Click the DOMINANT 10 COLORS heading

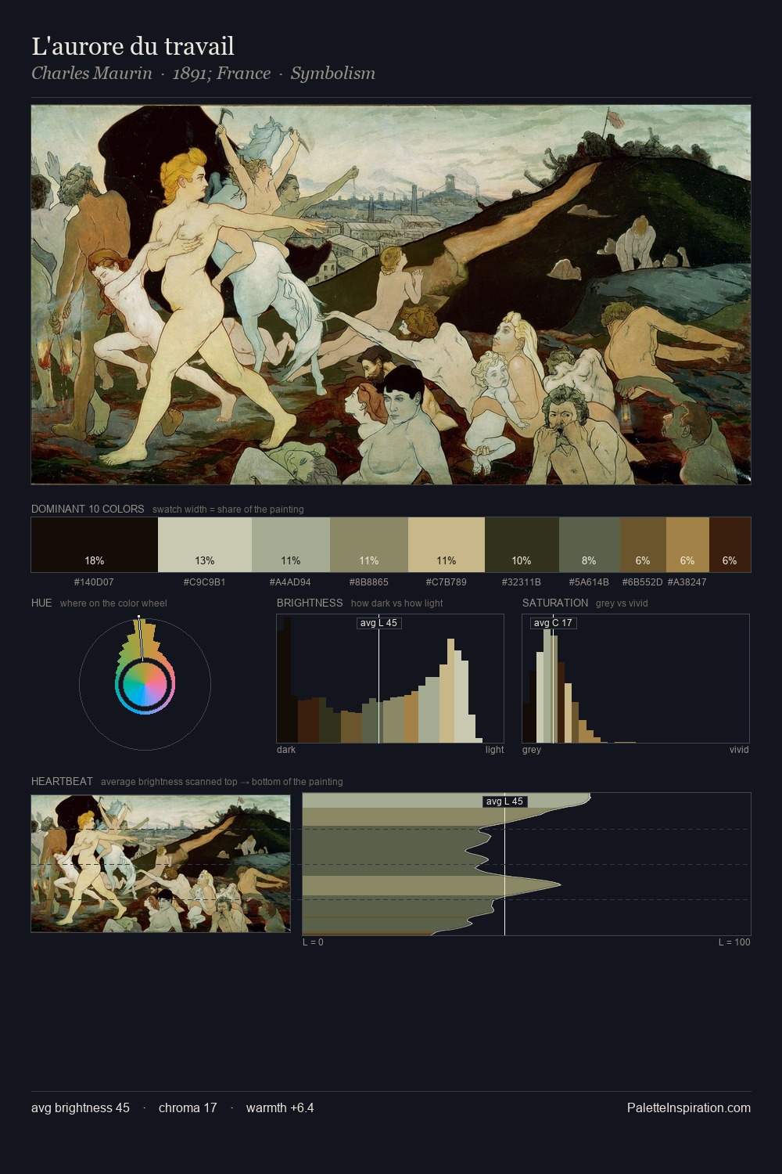(x=88, y=509)
